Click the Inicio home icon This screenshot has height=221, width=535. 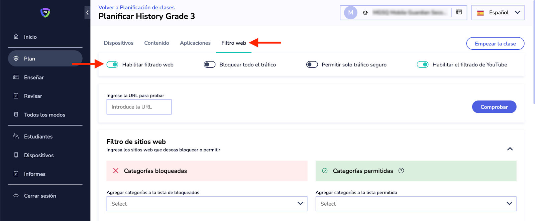click(16, 37)
